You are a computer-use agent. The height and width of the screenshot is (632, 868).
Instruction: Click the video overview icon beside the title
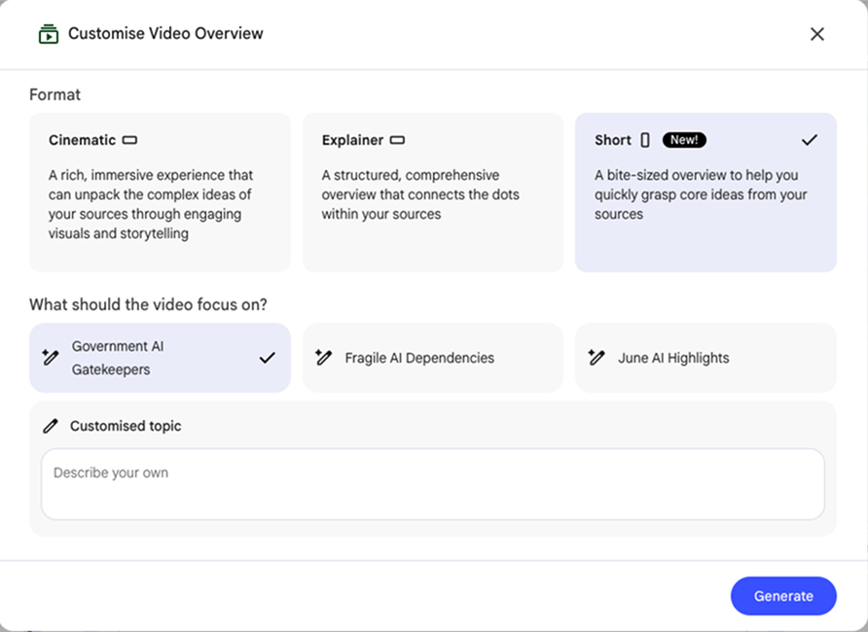49,34
